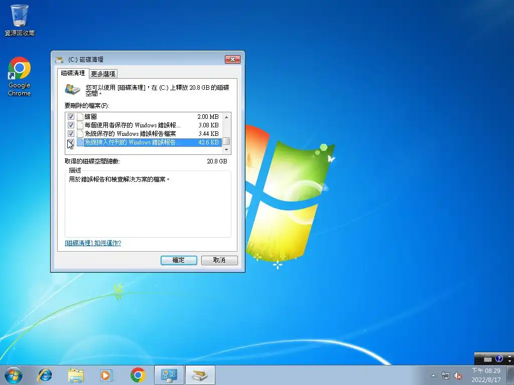Switch to the 更多選項 tab
The image size is (514, 385).
click(103, 74)
